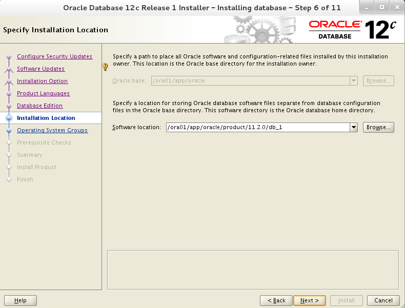Click the Product Languages step bullet
The image size is (405, 308).
(9, 94)
